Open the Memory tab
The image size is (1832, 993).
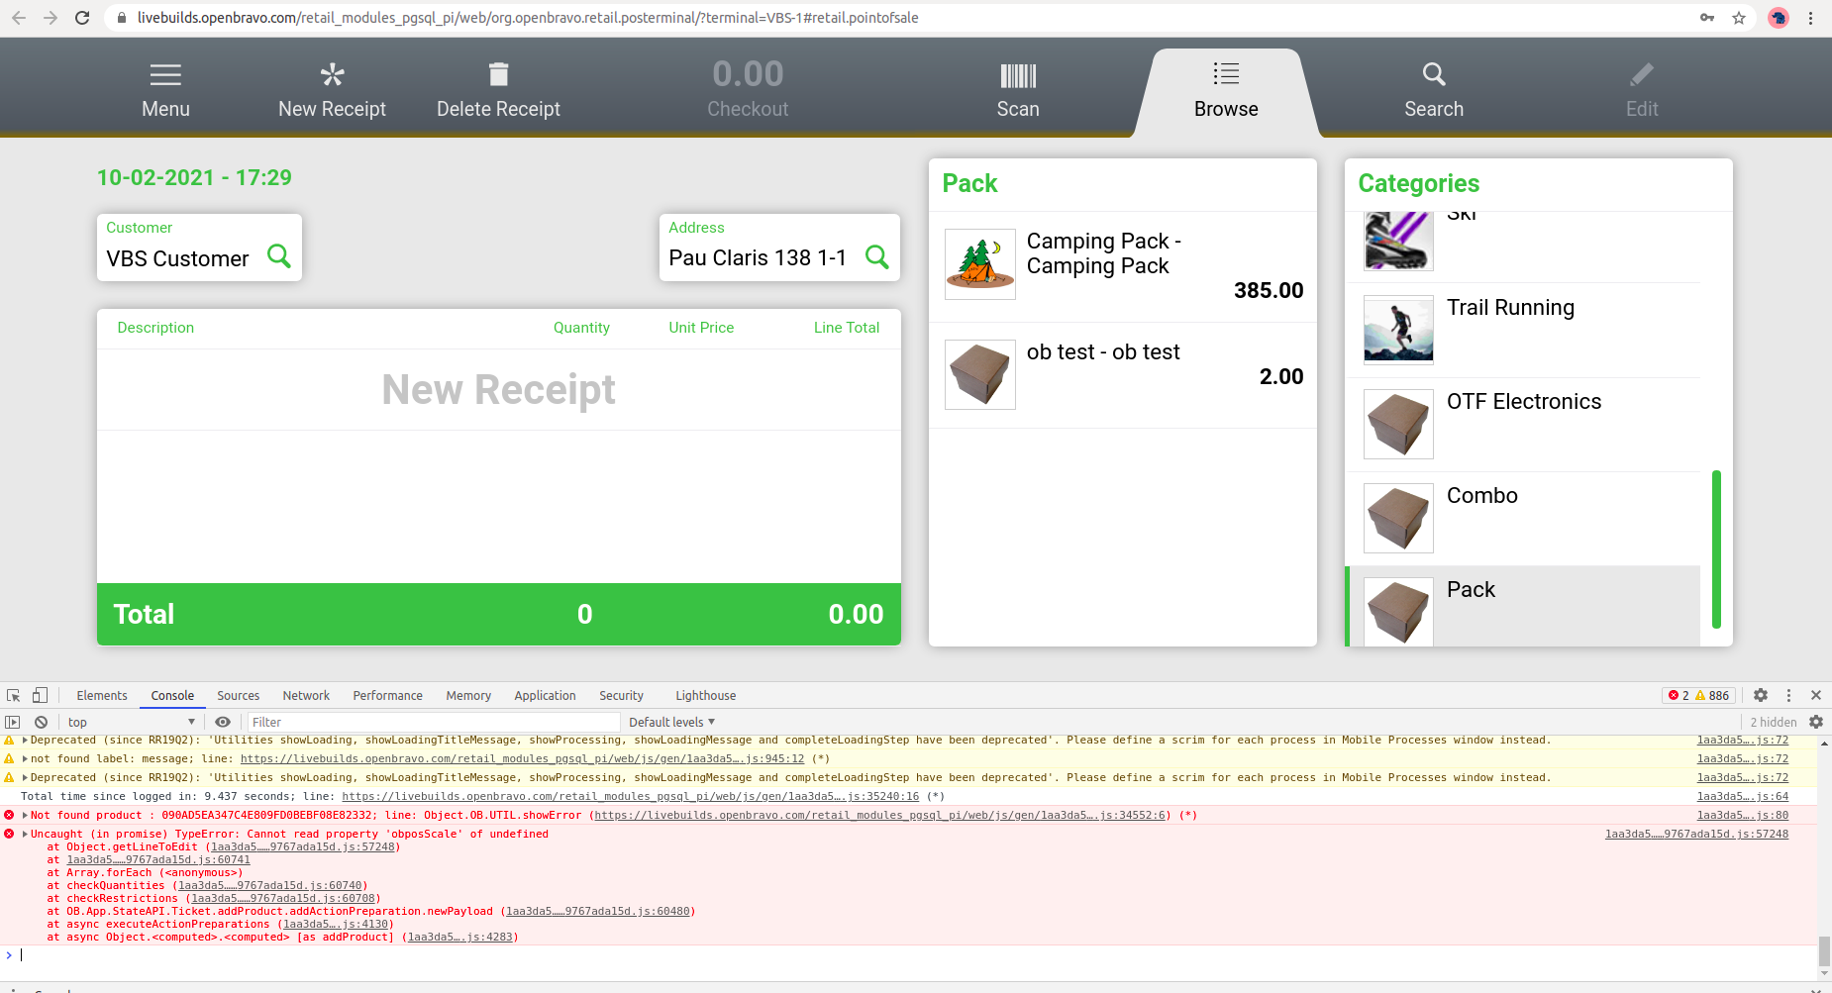pos(468,696)
